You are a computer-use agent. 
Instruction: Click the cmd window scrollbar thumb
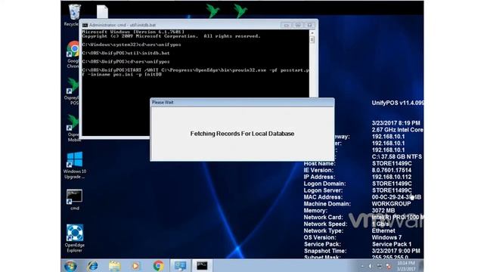[312, 40]
